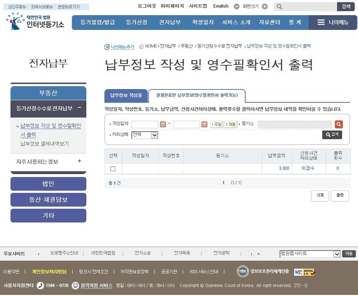The width and height of the screenshot is (358, 296).
Task: Expand the 자주사용하는정보 section
Action: 79,161
